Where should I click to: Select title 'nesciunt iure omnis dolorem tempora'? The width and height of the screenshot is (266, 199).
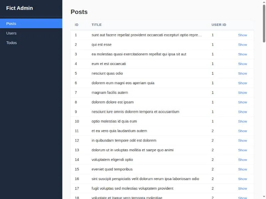(x=135, y=112)
